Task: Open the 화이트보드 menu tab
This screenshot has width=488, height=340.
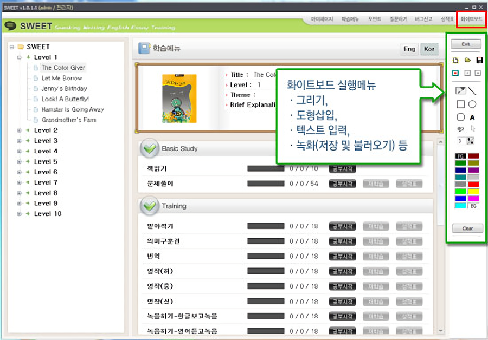Action: coord(471,19)
